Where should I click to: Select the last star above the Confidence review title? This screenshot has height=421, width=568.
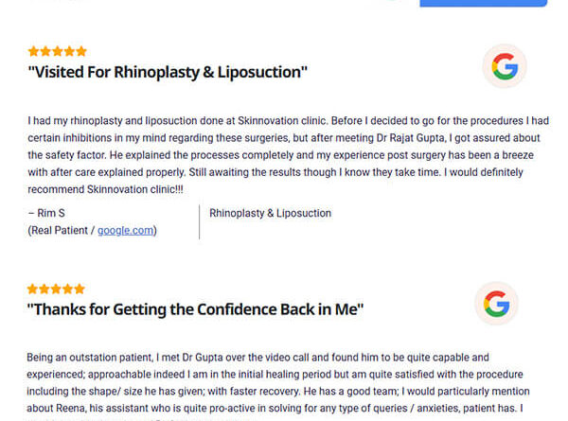(x=80, y=289)
